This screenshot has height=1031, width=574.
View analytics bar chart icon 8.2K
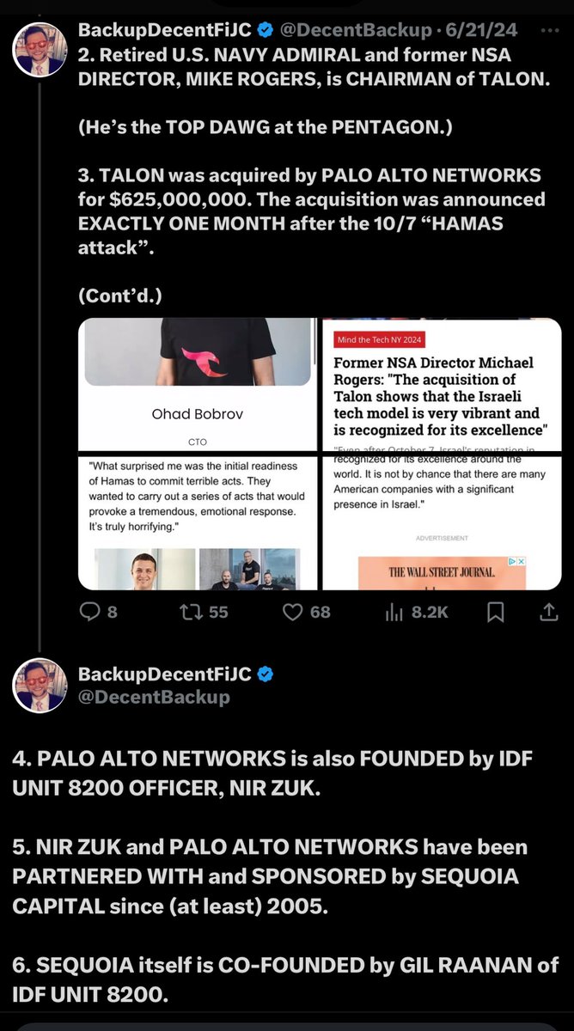[394, 612]
